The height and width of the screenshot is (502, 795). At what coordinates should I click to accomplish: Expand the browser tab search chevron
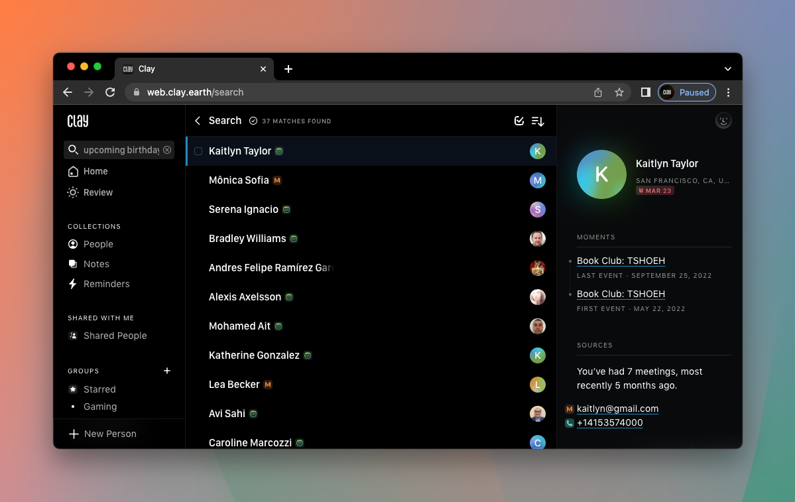(x=727, y=69)
